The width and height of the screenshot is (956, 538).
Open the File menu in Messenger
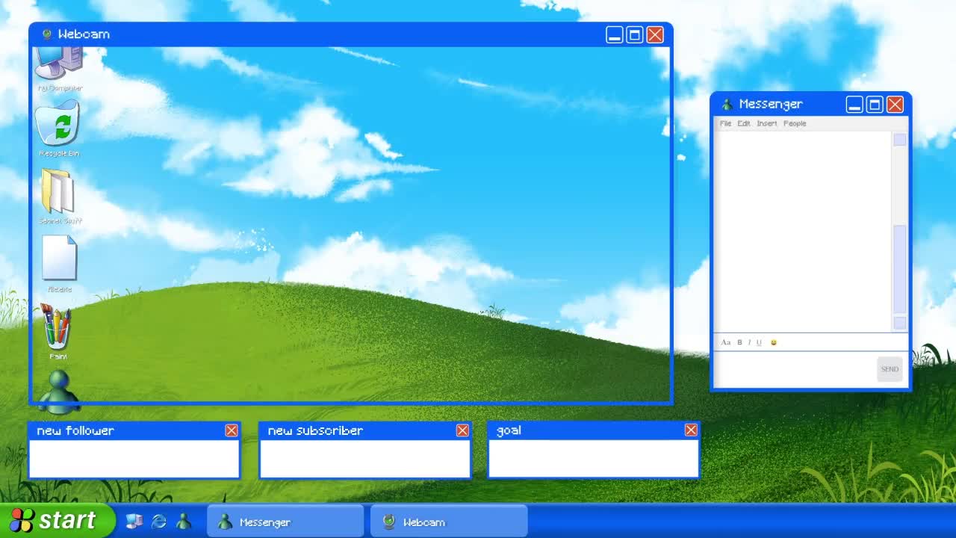click(725, 124)
